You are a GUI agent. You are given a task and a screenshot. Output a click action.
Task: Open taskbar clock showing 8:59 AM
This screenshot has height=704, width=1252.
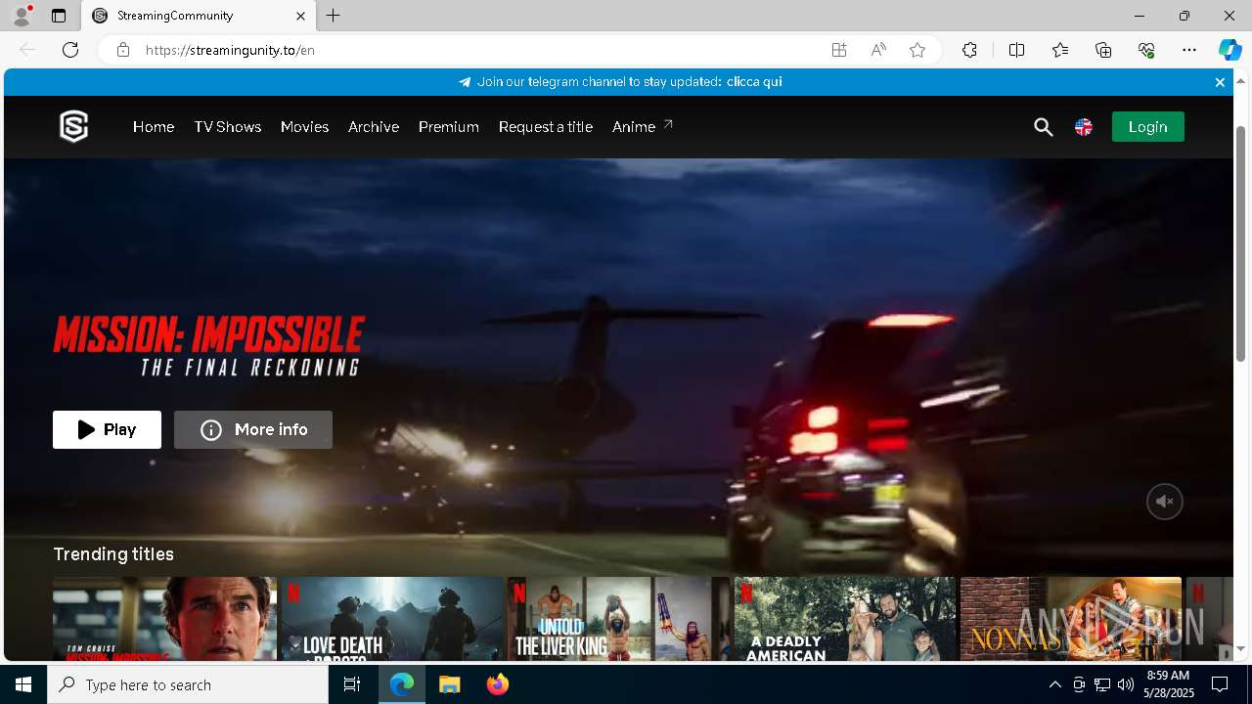(x=1169, y=684)
